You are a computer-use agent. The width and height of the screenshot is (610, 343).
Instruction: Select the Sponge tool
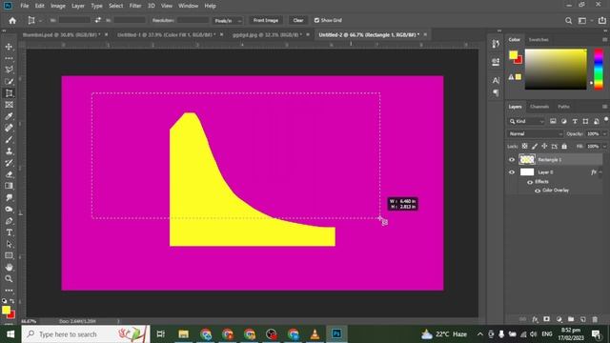pos(9,210)
